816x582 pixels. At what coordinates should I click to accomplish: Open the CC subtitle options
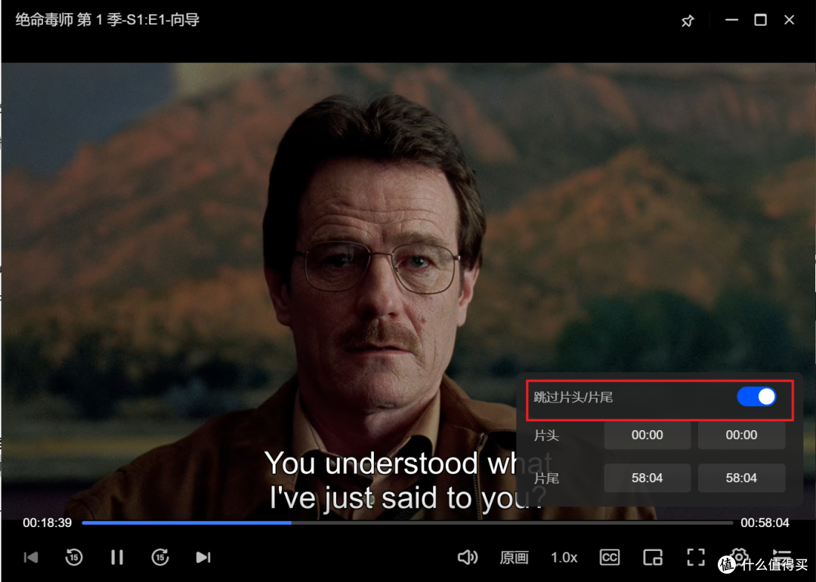coord(610,558)
